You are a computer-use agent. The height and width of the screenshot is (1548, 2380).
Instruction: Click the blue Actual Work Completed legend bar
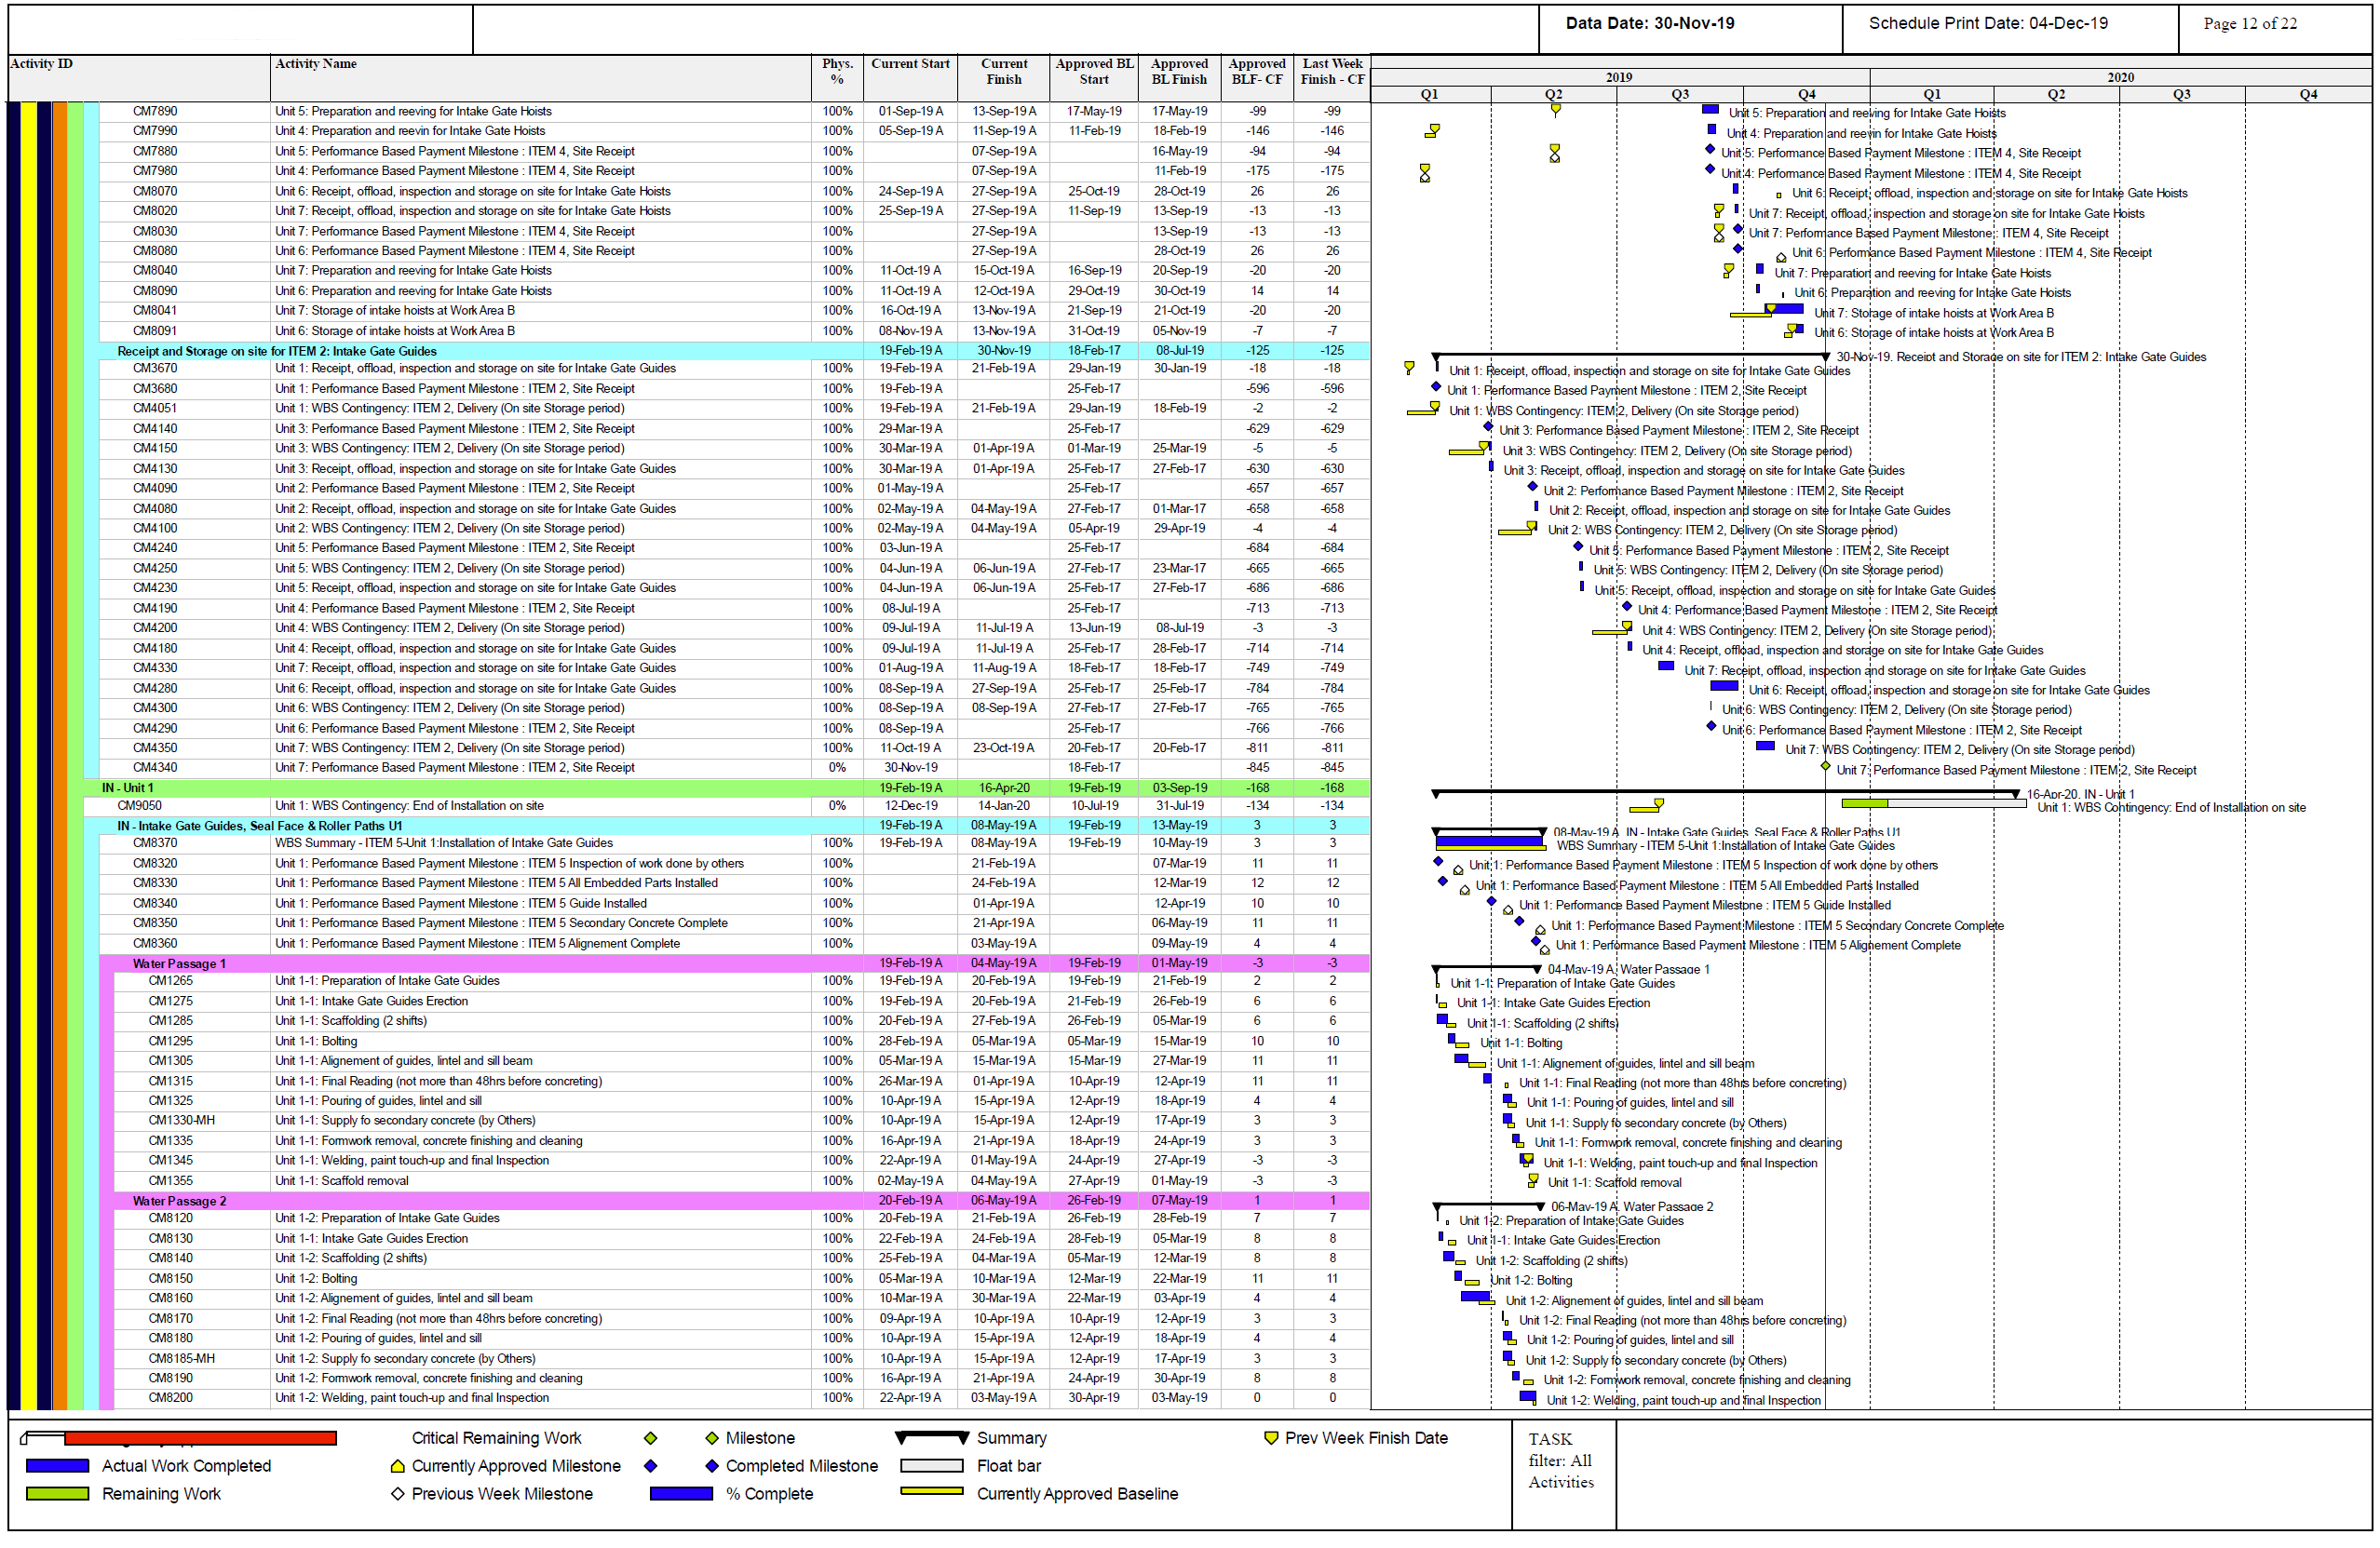coord(58,1466)
